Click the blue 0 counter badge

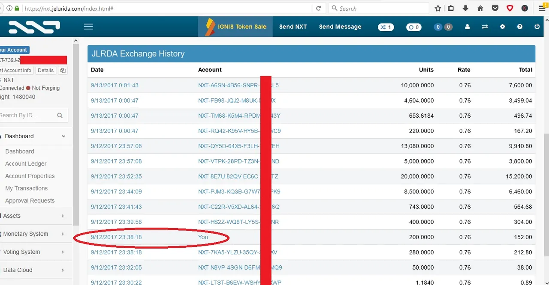(x=438, y=27)
